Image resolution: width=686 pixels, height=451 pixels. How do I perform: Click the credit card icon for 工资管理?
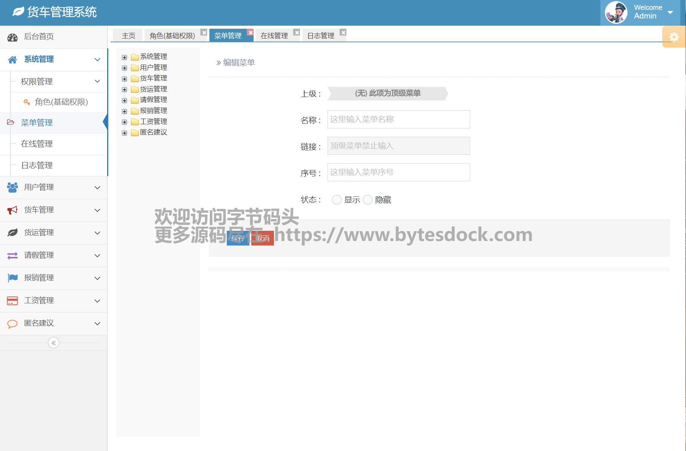pyautogui.click(x=12, y=301)
